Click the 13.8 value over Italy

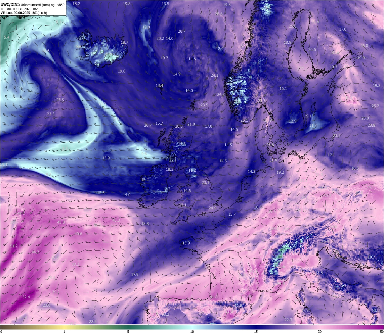click(x=319, y=273)
